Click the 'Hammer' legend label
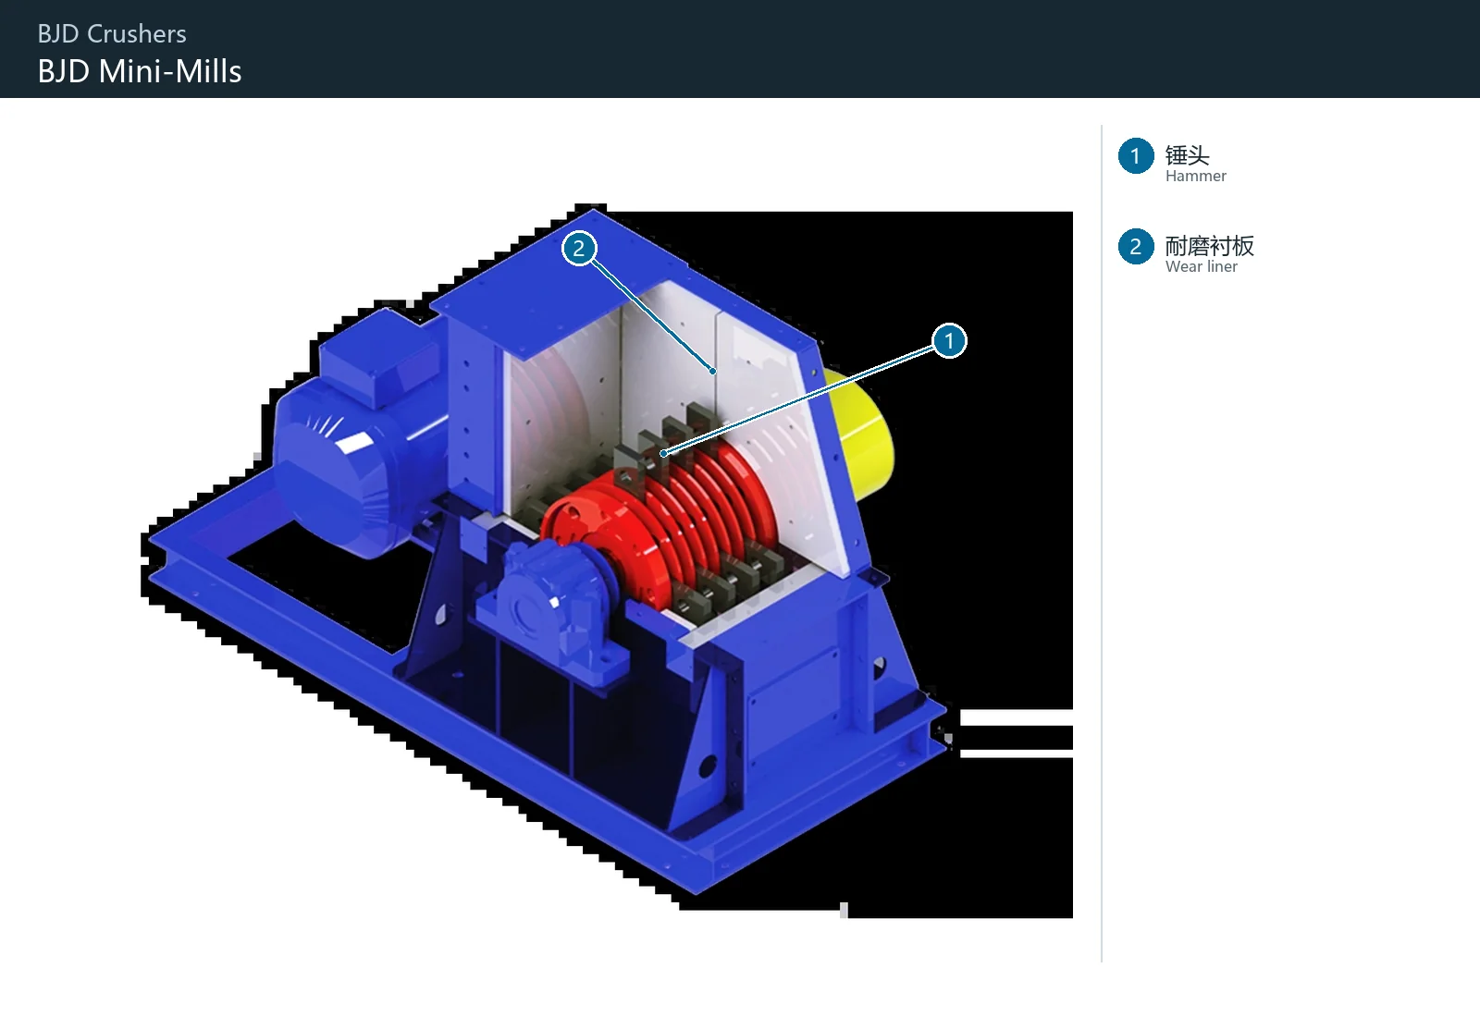Screen dimensions: 1480x1017 (1195, 177)
